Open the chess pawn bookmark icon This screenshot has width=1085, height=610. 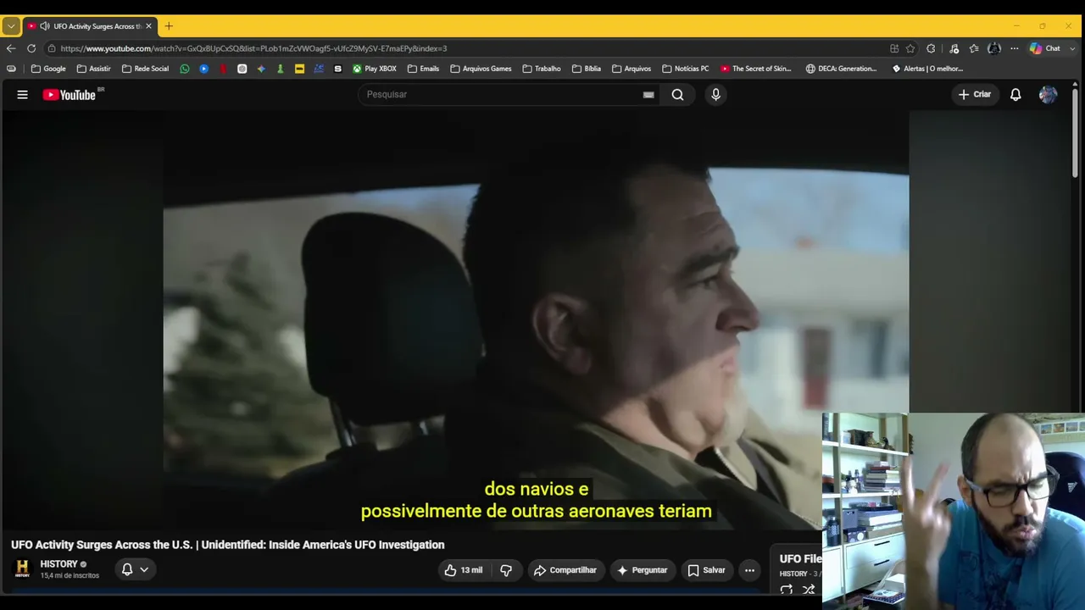click(x=281, y=69)
